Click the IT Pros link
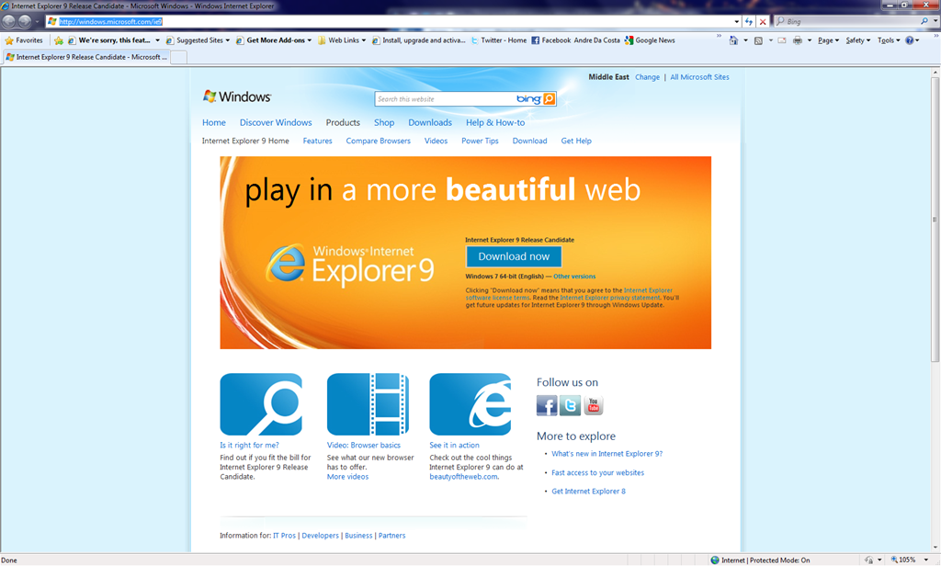Screen dimensions: 941x566 click(x=285, y=536)
